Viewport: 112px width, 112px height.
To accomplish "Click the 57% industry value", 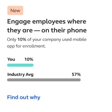I will 76,74.
